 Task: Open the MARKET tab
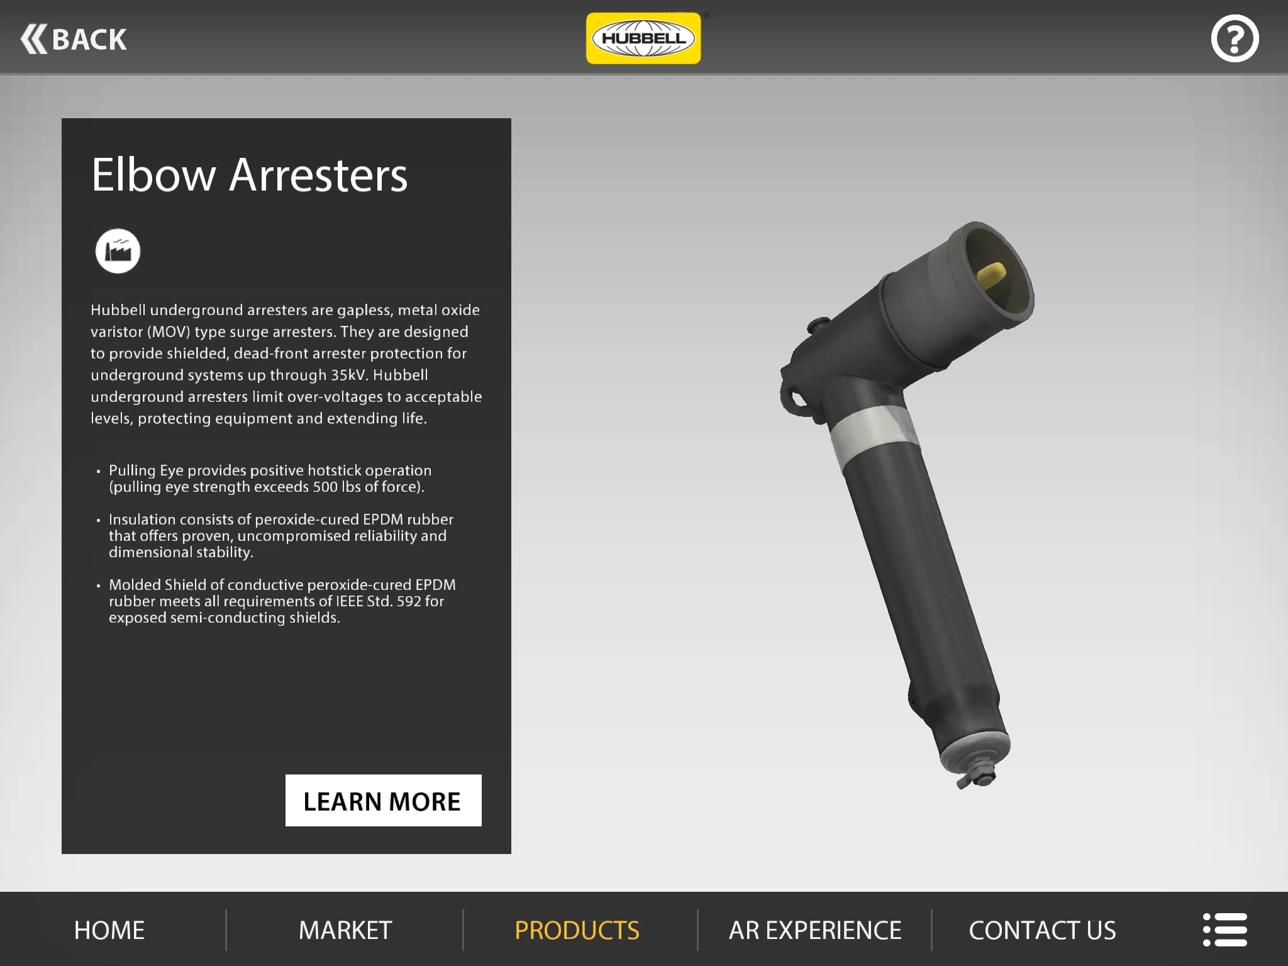point(345,930)
